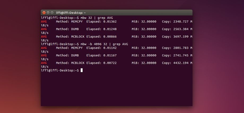The height and width of the screenshot is (113, 244).
Task: Close the terminal window
Action: 44,13
